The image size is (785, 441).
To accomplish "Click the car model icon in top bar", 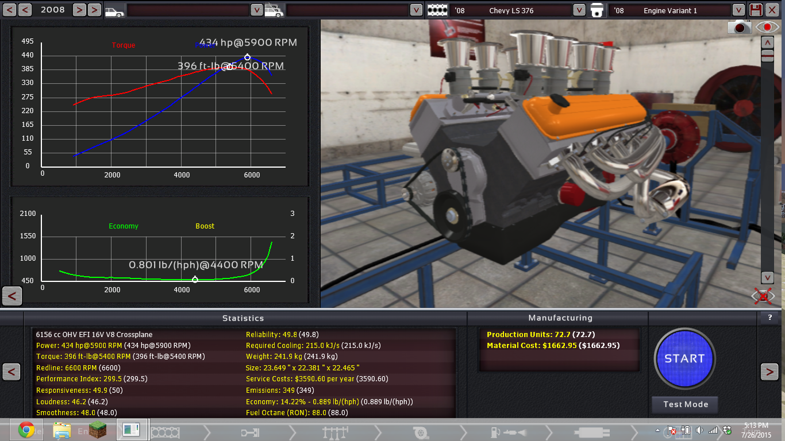I will tap(114, 10).
